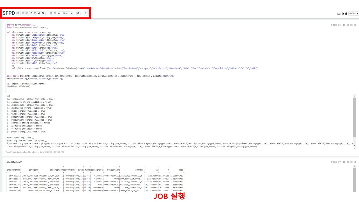Hide editor of sfpdDS.show() paragraph
This screenshot has width=359, height=202.
[x=348, y=162]
